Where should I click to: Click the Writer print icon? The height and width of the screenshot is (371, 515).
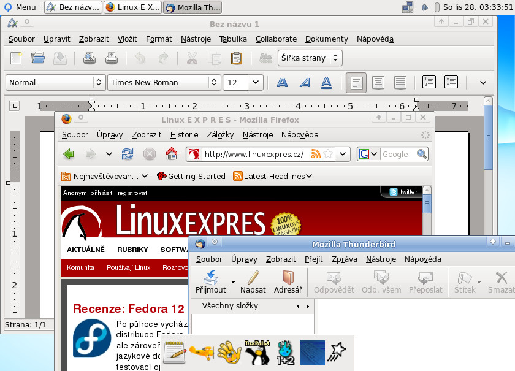pos(111,58)
